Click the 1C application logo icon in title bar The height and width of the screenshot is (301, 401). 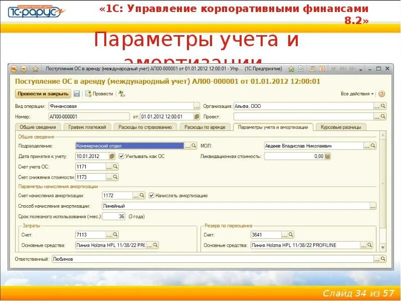(14, 69)
